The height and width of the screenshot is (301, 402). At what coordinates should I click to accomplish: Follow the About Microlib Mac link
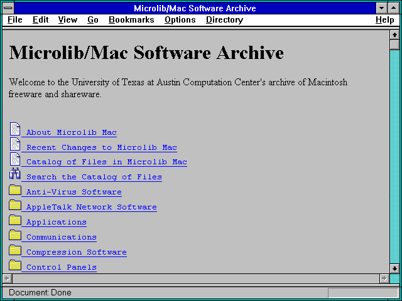pos(71,132)
